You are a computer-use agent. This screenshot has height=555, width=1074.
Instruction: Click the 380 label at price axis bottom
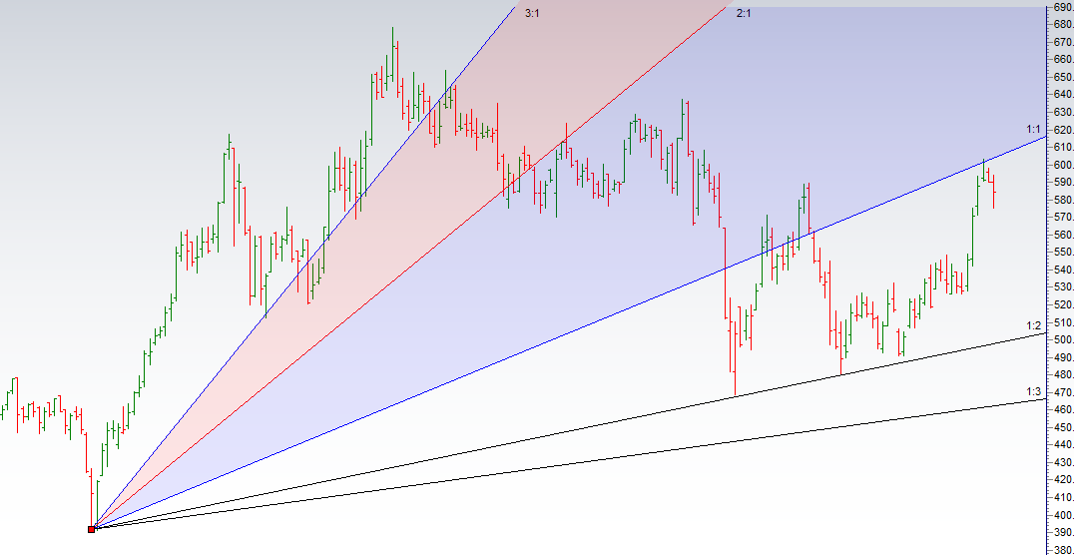[x=1060, y=549]
